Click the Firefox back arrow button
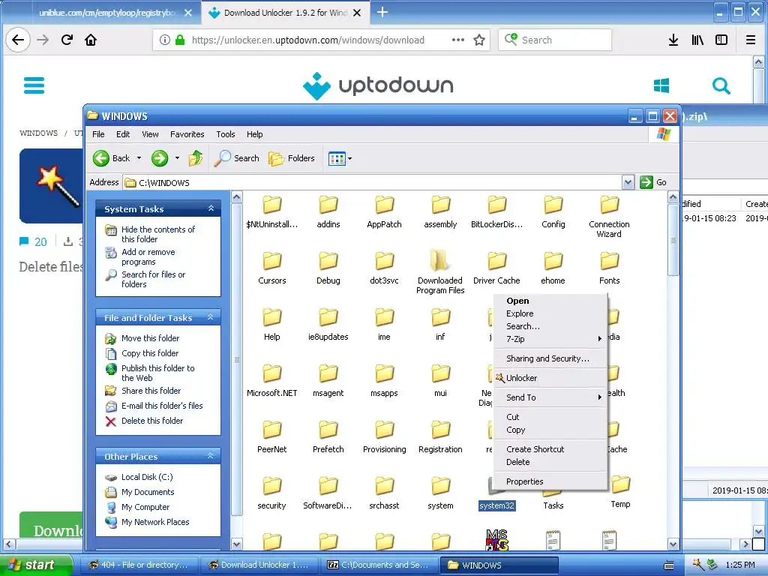768x576 pixels. [18, 40]
